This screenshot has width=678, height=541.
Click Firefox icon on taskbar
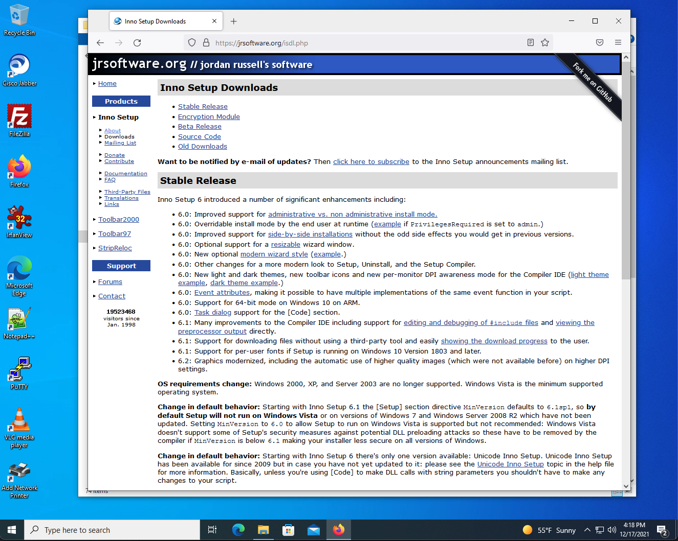point(339,530)
